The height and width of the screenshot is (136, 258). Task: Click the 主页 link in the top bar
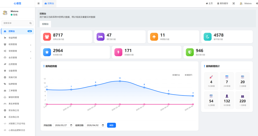pyautogui.click(x=209, y=4)
